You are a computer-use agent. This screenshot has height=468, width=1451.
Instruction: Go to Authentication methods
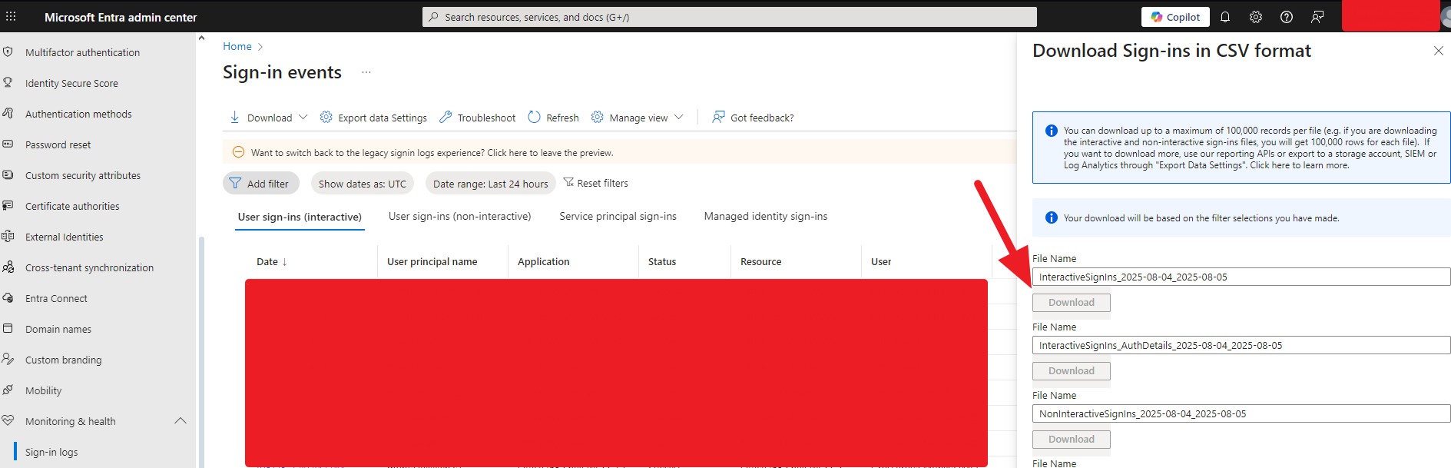(78, 114)
